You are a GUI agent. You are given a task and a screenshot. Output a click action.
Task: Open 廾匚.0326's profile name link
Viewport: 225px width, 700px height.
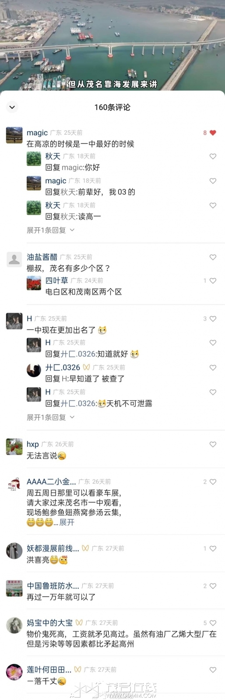(63, 367)
